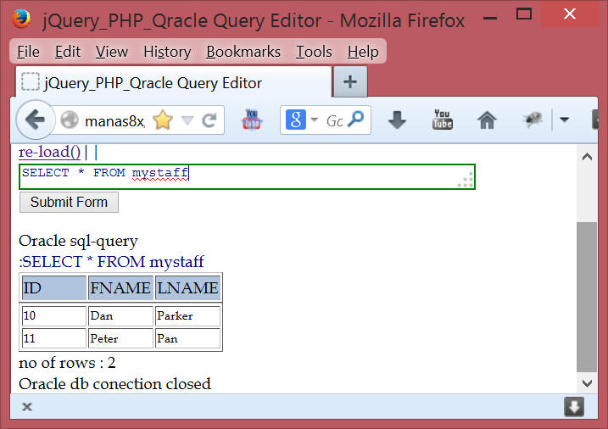The width and height of the screenshot is (608, 429).
Task: Bookmark this page with the star icon
Action: click(x=162, y=120)
